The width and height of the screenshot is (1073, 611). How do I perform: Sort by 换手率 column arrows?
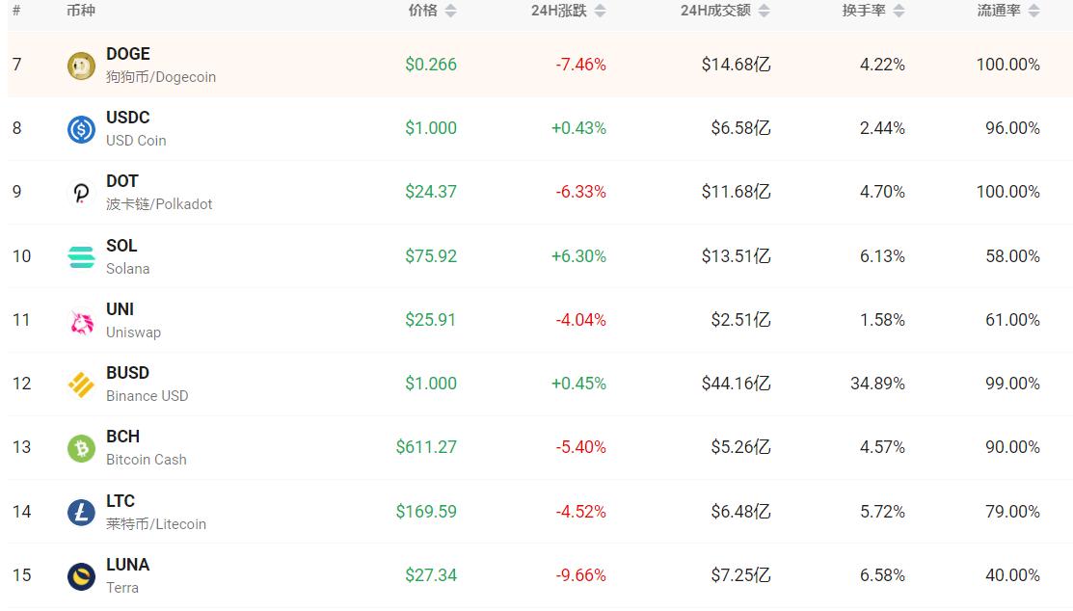pos(899,11)
